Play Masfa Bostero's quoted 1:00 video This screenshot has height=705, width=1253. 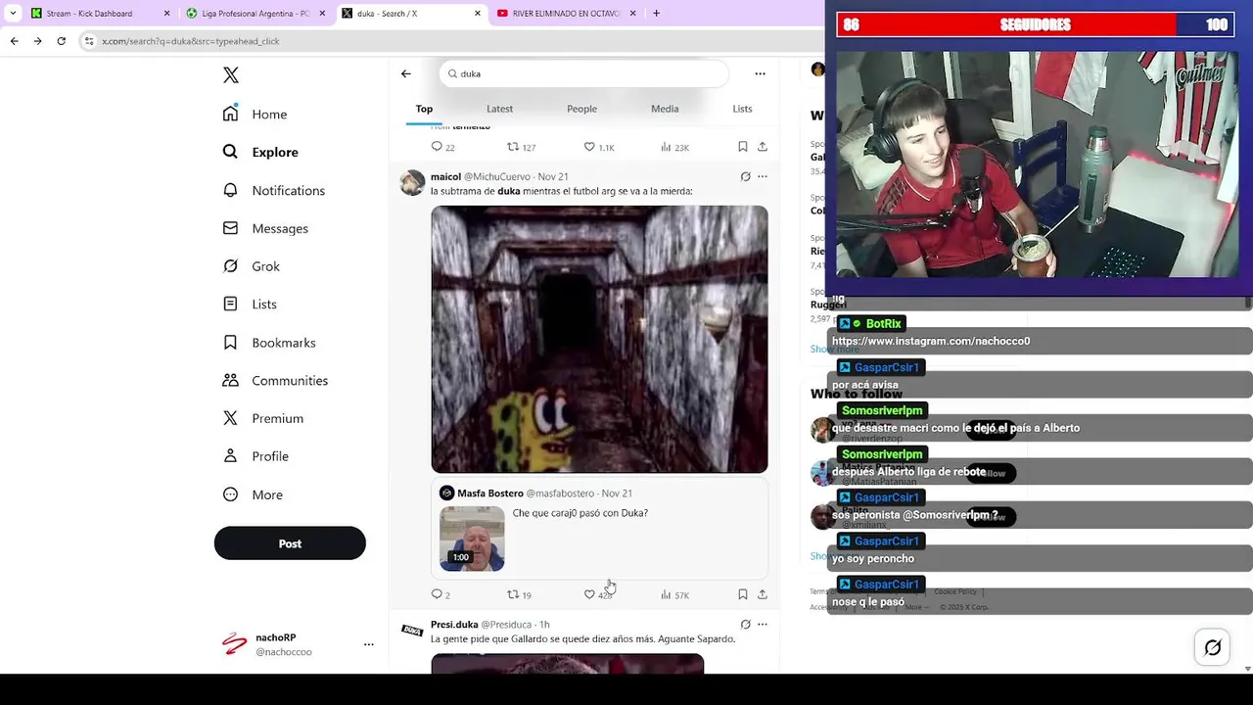click(x=472, y=539)
